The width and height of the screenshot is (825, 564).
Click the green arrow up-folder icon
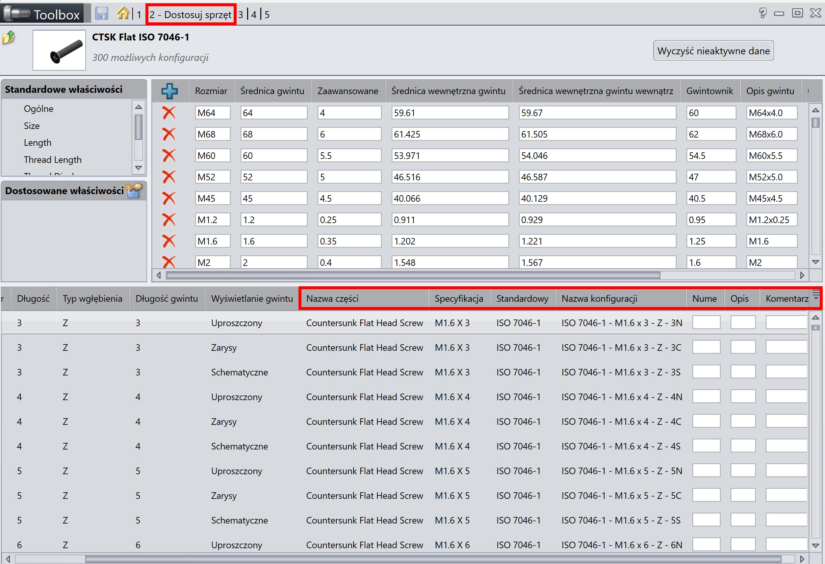9,37
